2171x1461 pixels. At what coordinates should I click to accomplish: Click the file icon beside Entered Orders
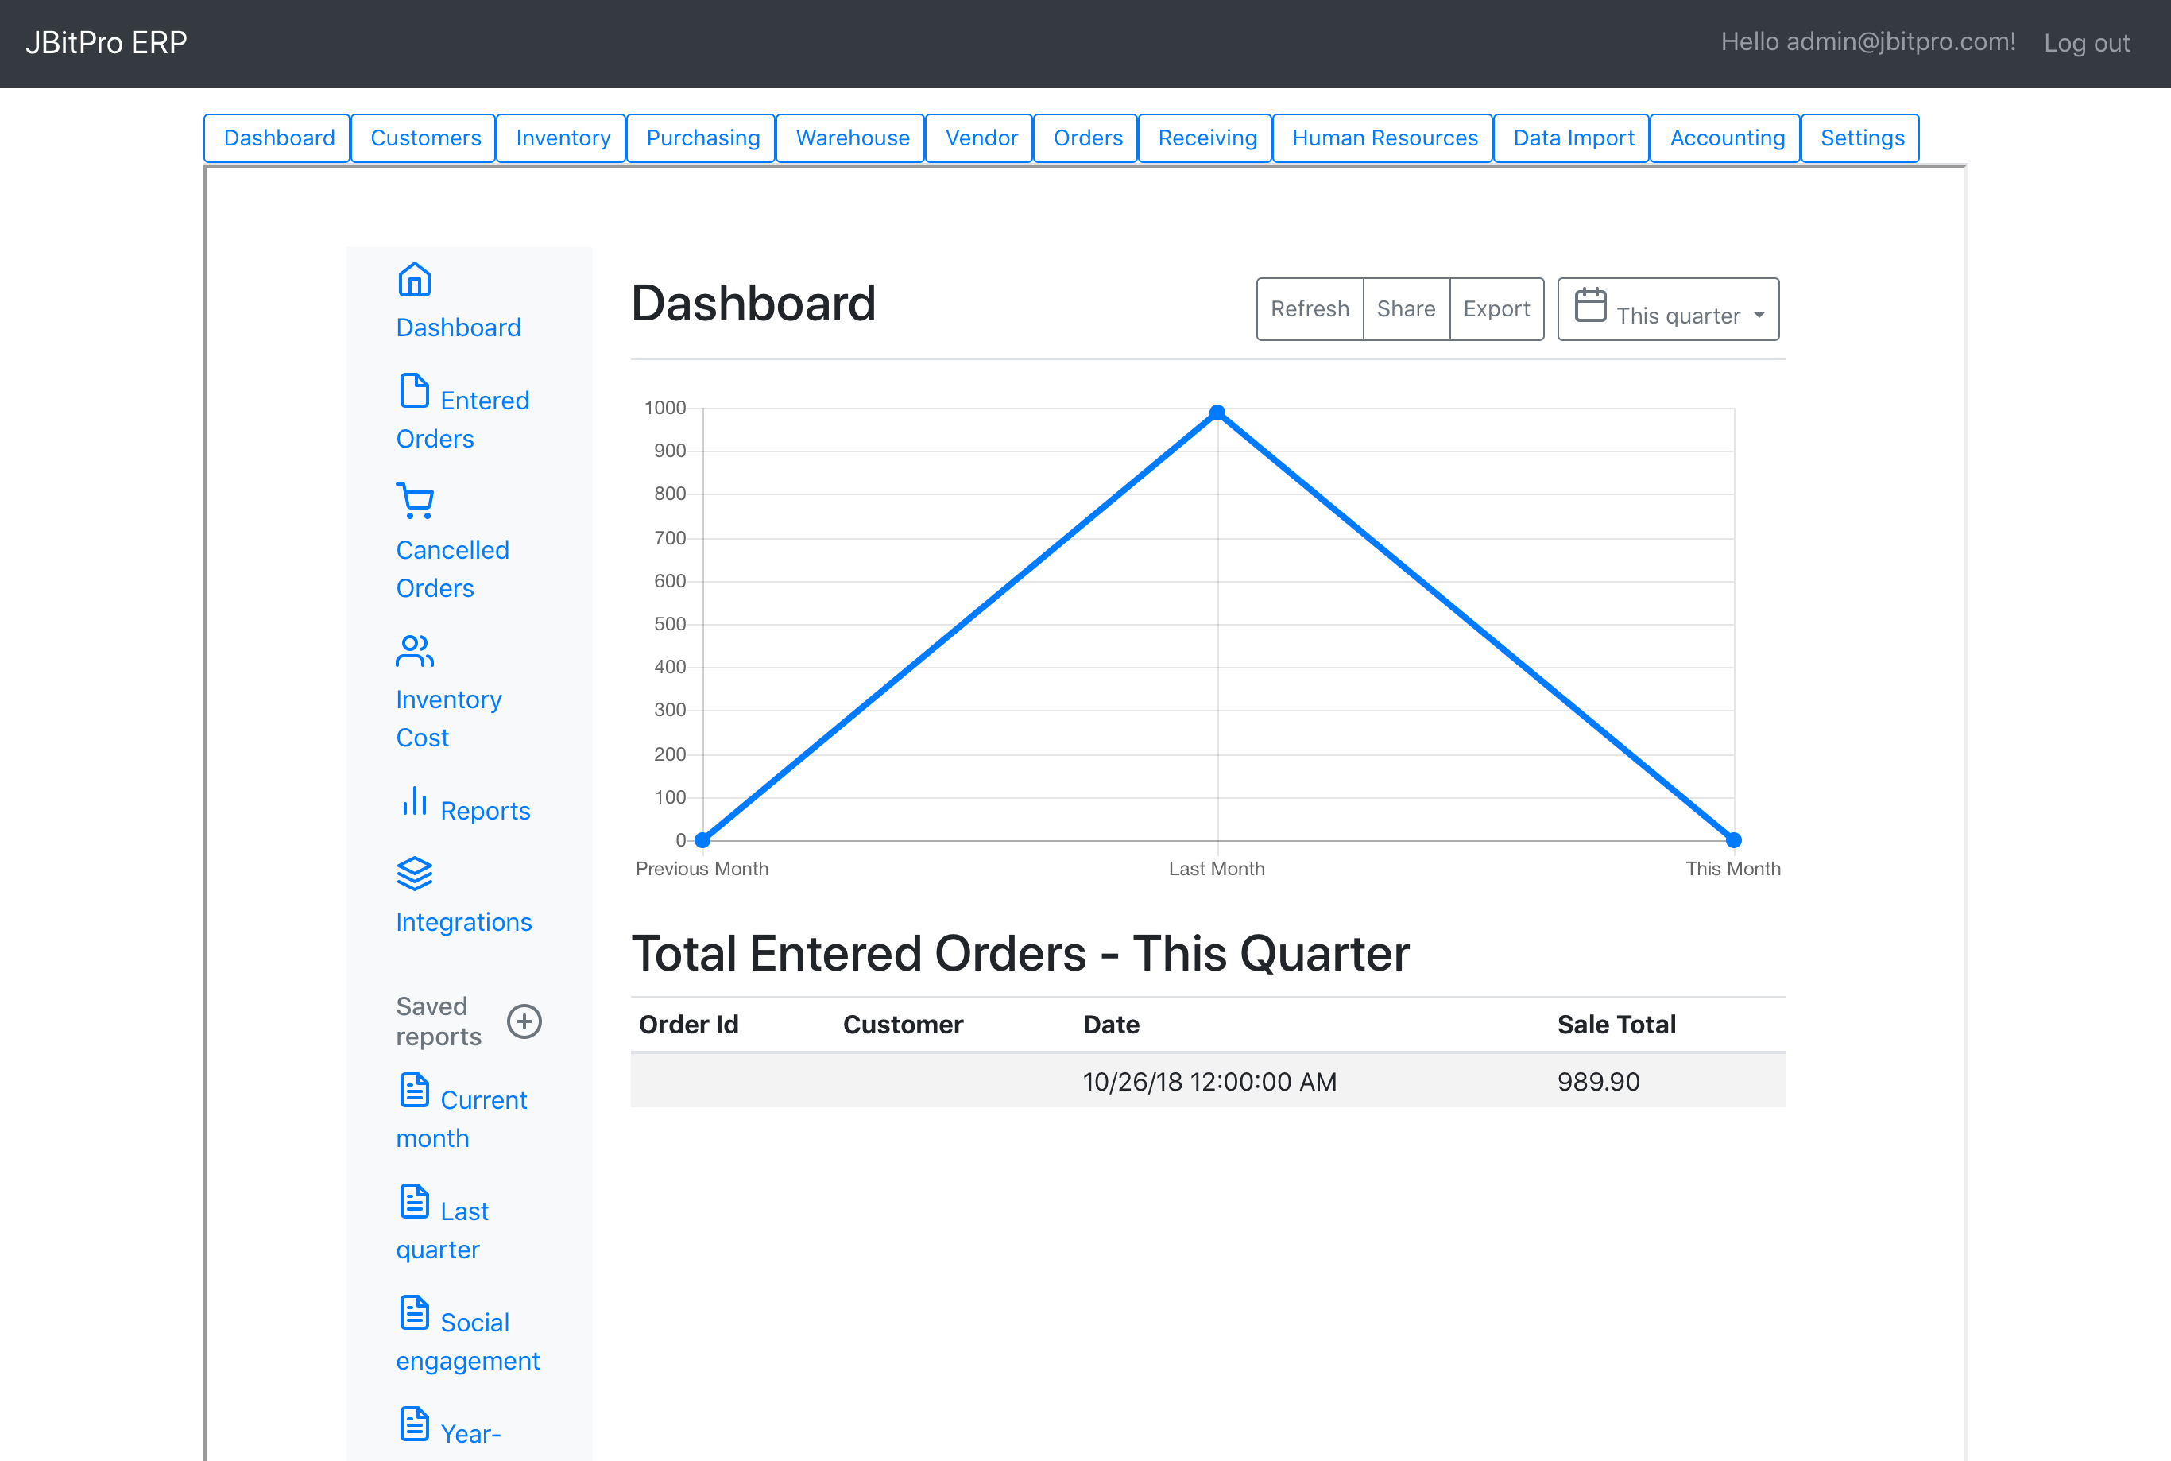pos(415,391)
